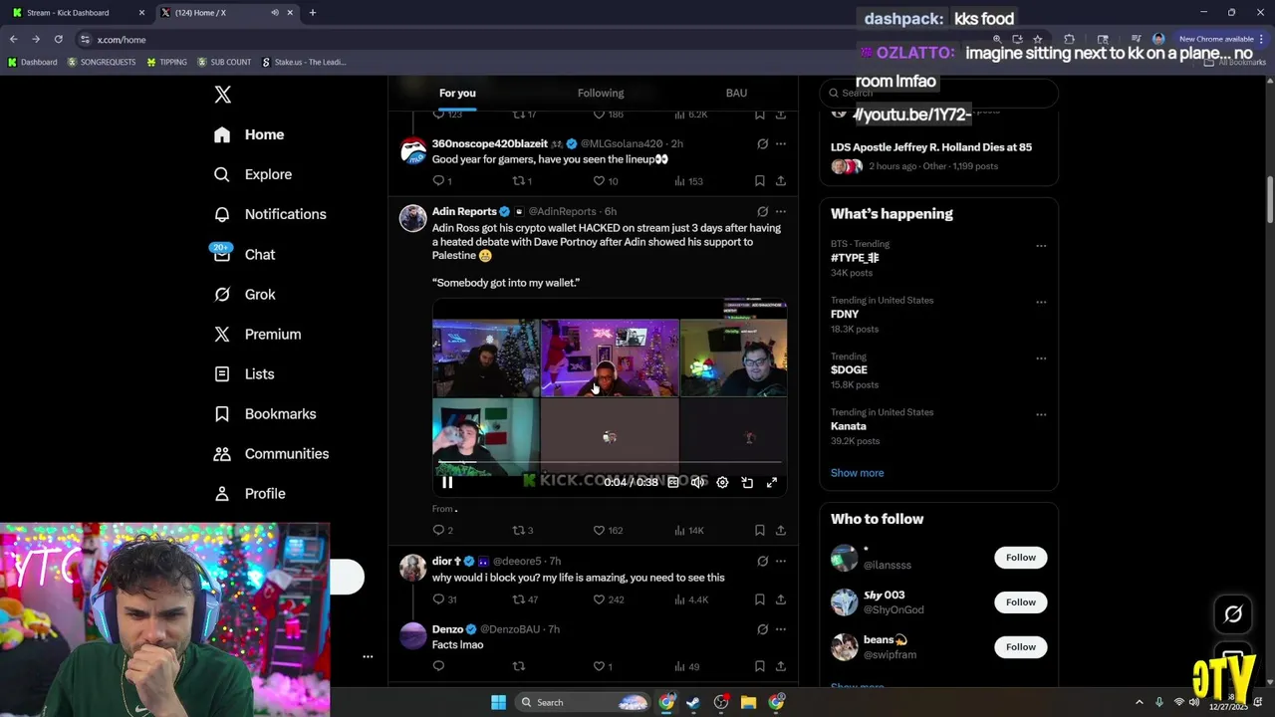Open more options on dior's post

coord(781,562)
